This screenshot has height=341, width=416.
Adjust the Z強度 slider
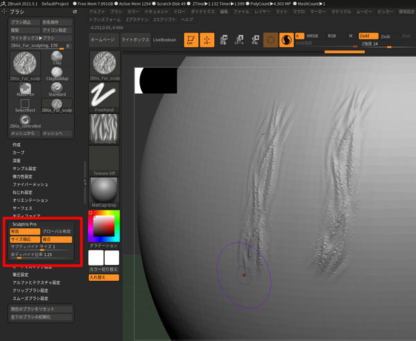click(388, 44)
